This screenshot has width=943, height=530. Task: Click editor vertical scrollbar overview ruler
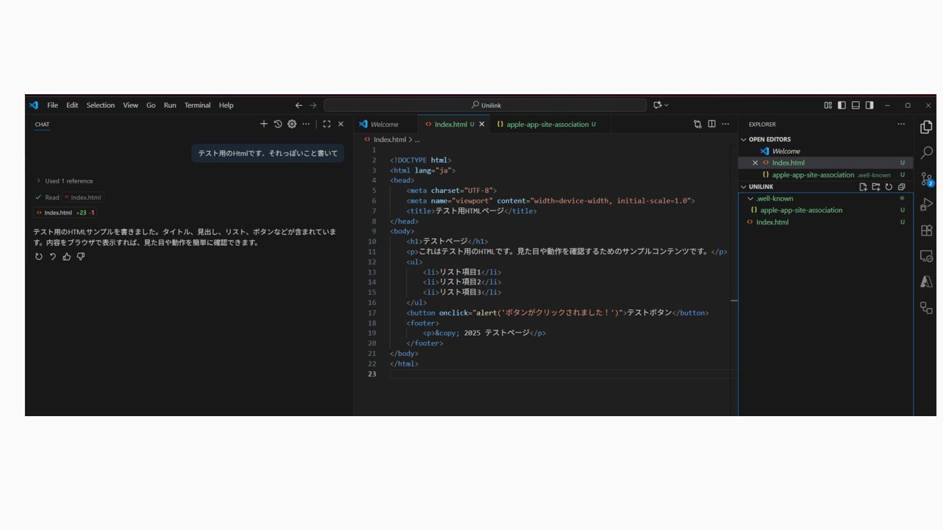733,280
